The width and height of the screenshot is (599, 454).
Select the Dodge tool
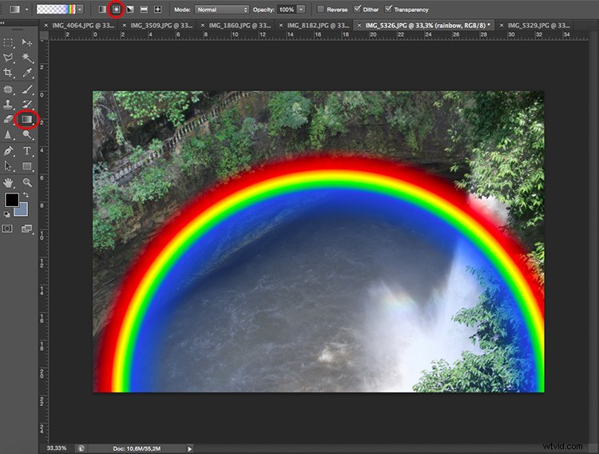pyautogui.click(x=26, y=134)
